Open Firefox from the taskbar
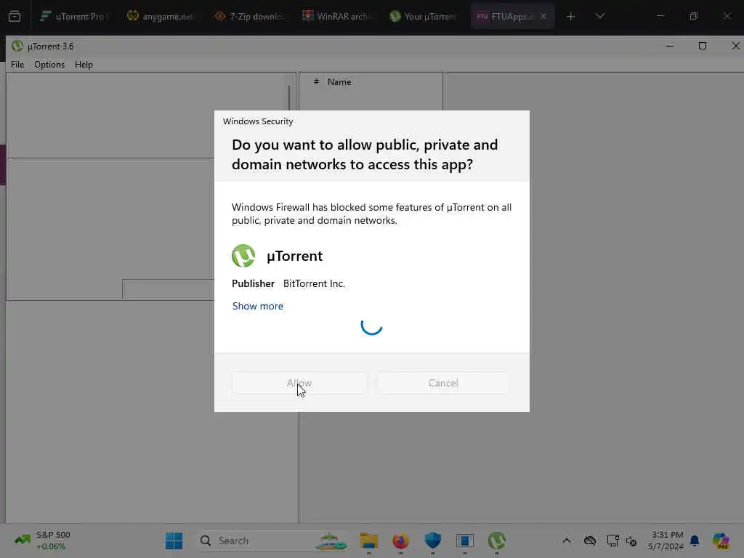The width and height of the screenshot is (744, 558). (x=401, y=541)
